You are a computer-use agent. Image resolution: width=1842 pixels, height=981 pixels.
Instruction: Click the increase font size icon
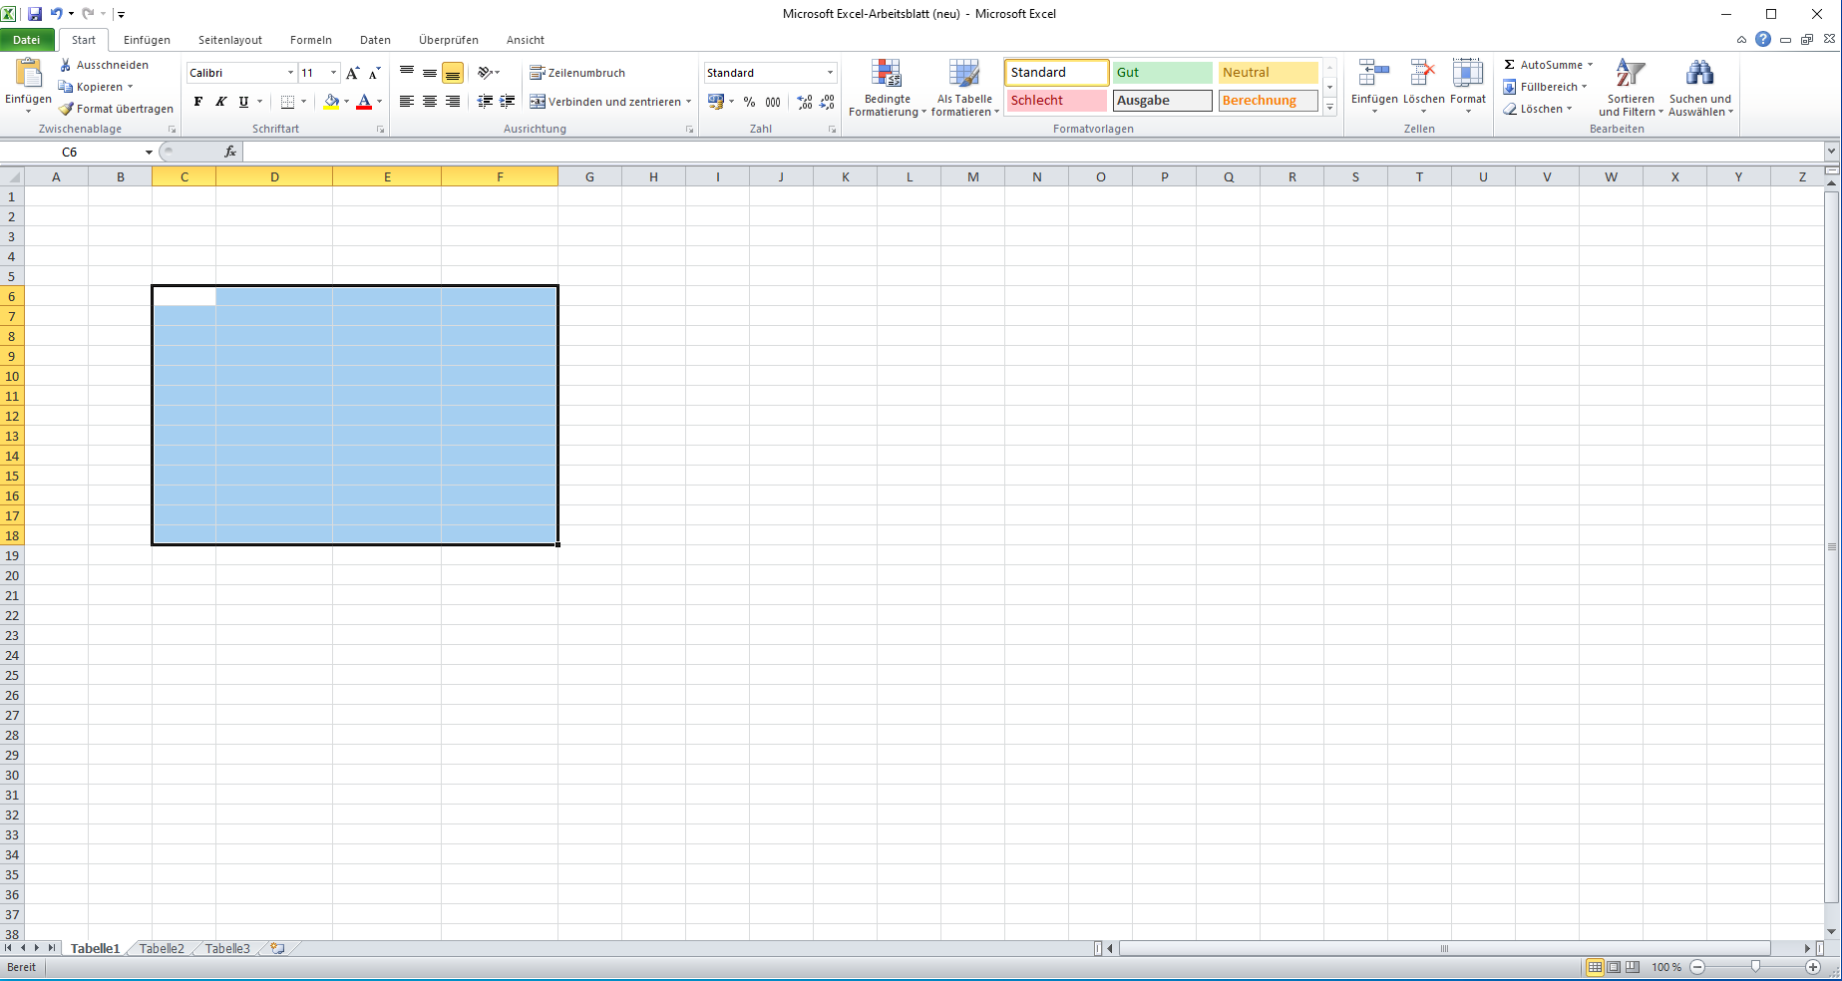352,73
